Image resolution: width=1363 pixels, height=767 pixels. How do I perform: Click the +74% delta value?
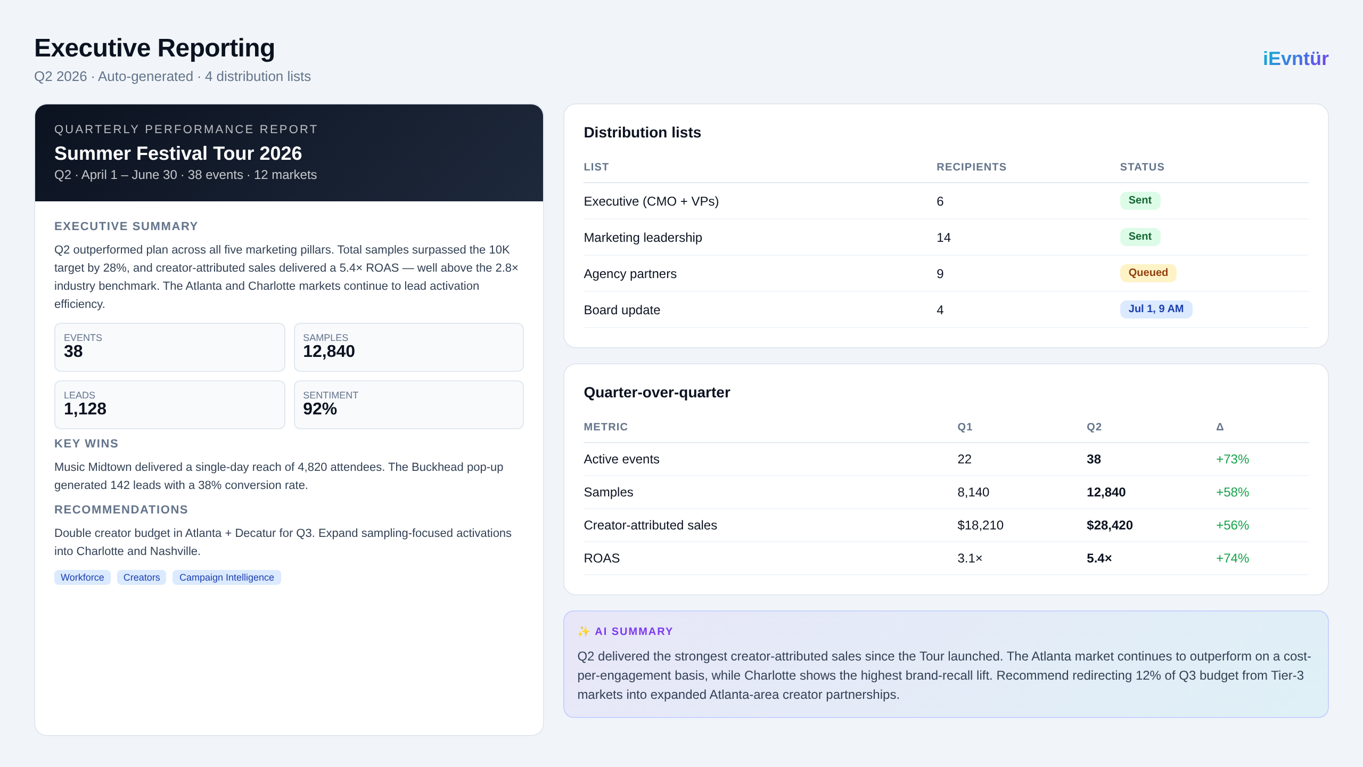[x=1232, y=558]
